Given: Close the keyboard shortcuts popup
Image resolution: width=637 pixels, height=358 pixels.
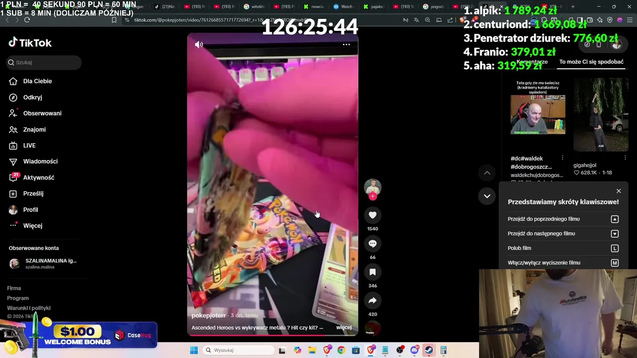Looking at the screenshot, I should point(619,191).
